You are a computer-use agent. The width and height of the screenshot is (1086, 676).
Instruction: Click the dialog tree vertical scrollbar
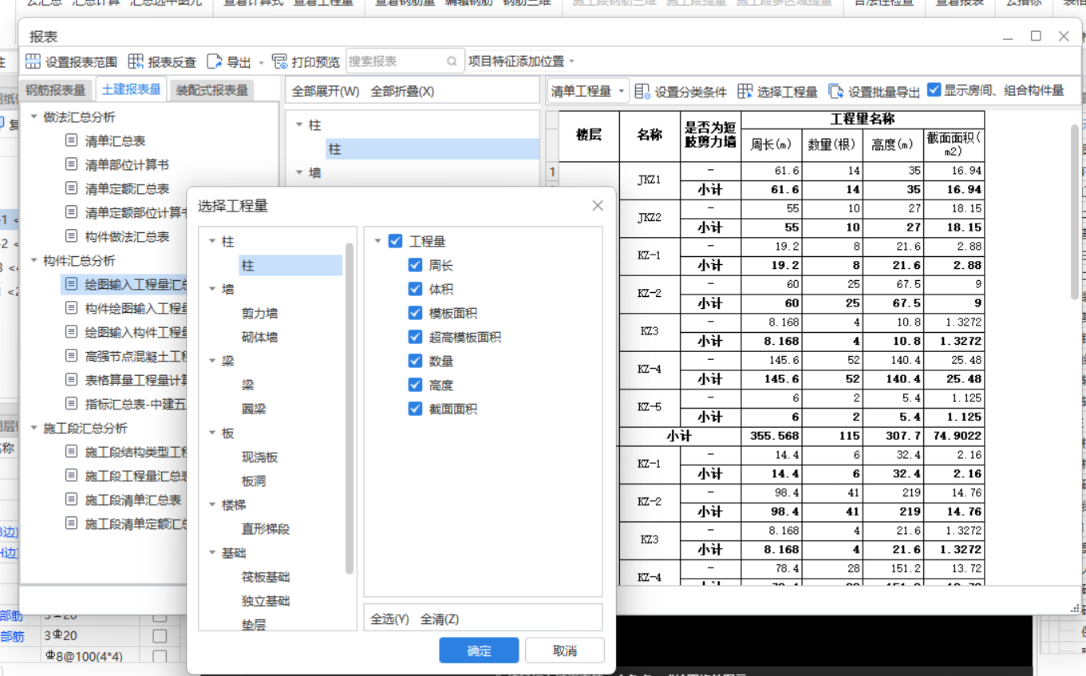[349, 407]
